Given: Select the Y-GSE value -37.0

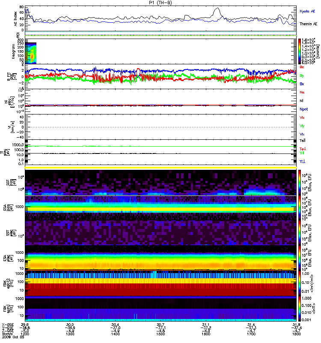Looking at the screenshot, I should 115,328.
